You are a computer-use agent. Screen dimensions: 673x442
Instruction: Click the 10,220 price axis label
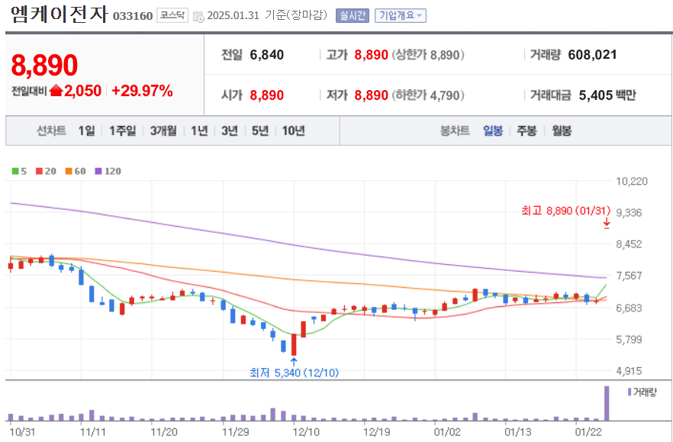(x=632, y=181)
